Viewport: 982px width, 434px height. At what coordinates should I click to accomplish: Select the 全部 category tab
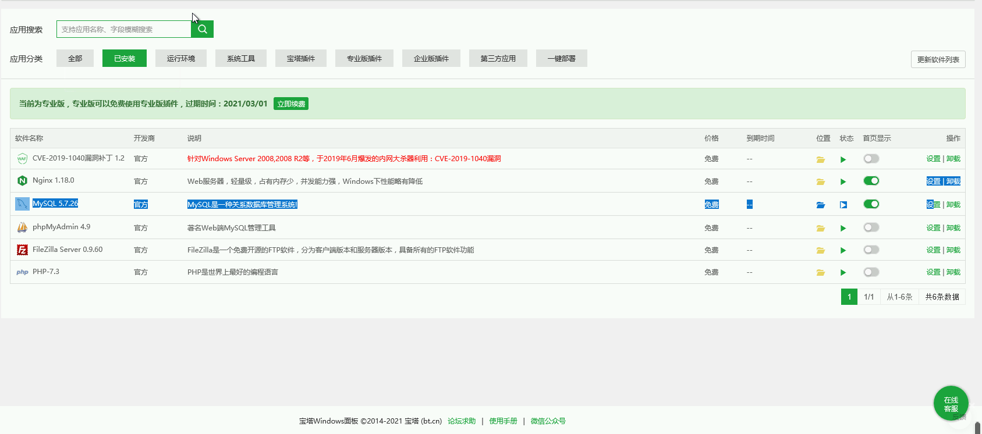click(75, 58)
